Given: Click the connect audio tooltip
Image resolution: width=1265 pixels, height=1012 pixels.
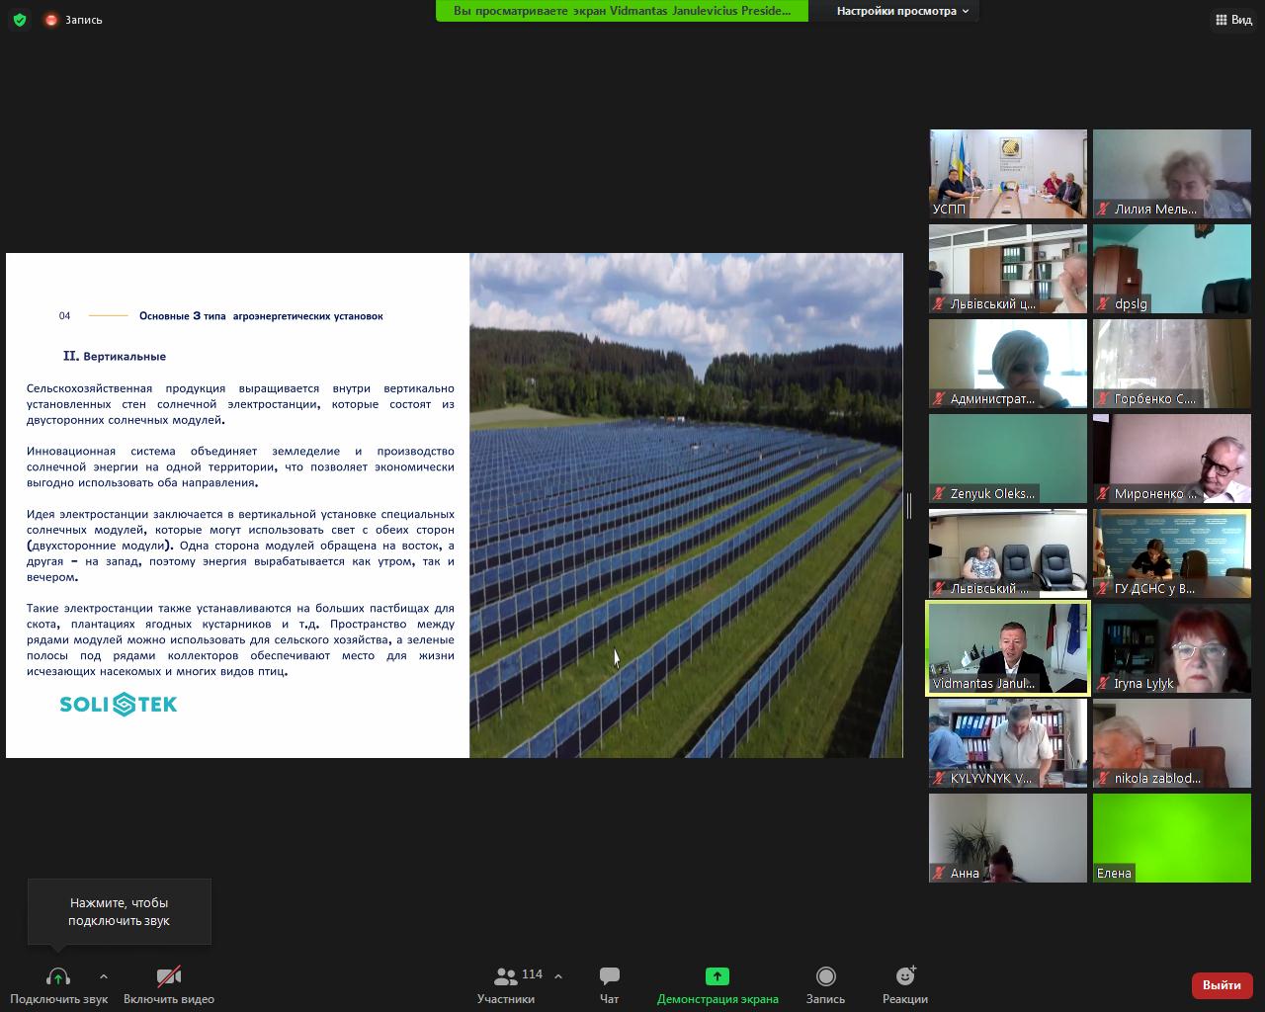Looking at the screenshot, I should pyautogui.click(x=119, y=911).
